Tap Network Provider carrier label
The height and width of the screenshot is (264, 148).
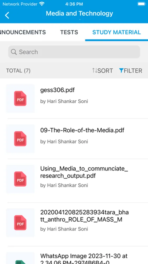pos(20,4)
